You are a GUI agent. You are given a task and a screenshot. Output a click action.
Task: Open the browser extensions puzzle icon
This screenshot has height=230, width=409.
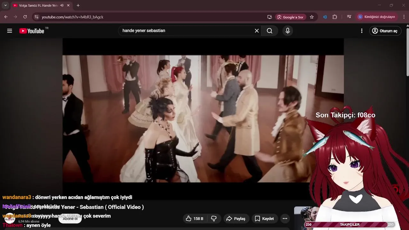[x=335, y=17]
